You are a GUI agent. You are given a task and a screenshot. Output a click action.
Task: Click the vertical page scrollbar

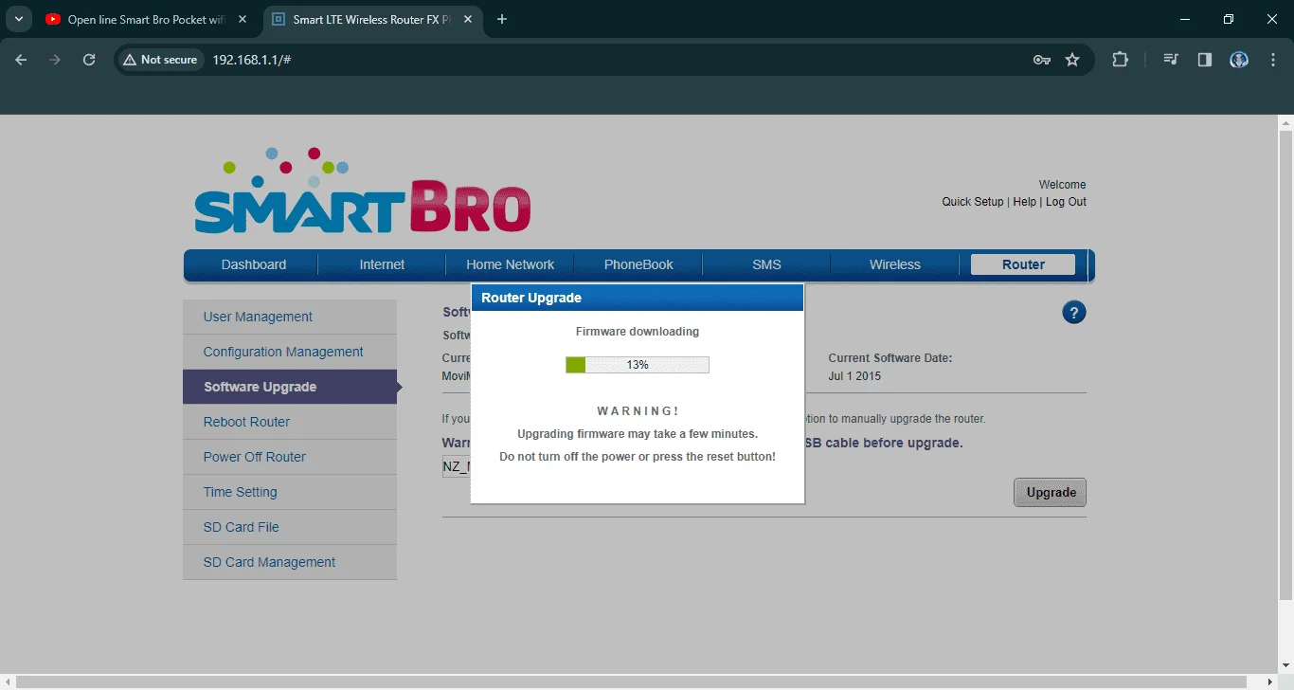click(x=1285, y=365)
